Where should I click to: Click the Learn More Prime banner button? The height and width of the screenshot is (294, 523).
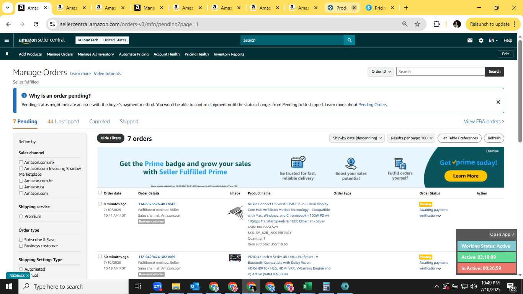coord(466,176)
